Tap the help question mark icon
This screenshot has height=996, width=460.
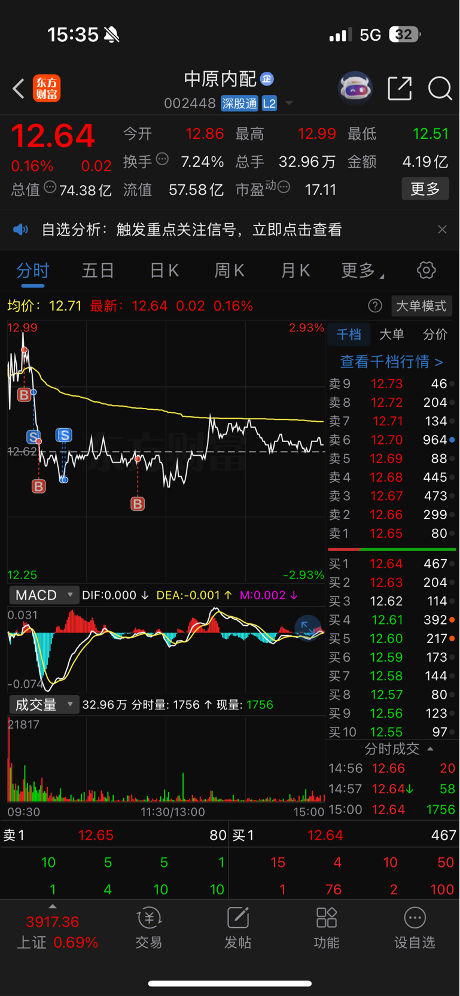pyautogui.click(x=375, y=306)
